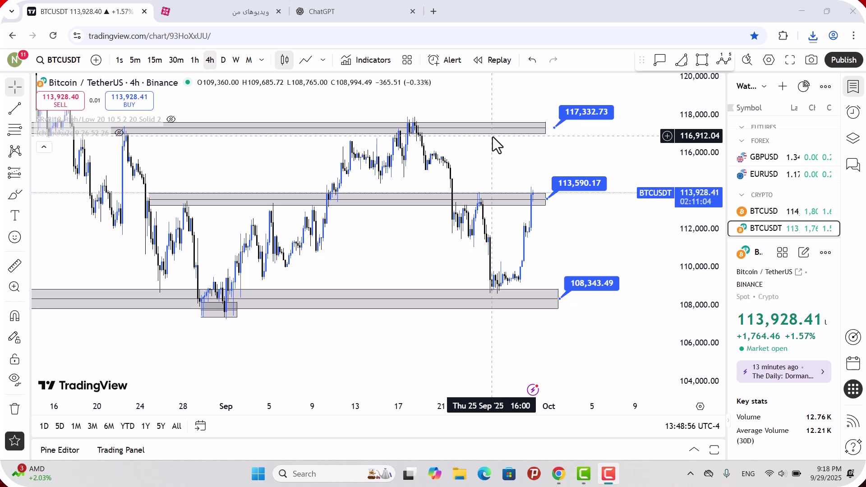The height and width of the screenshot is (487, 866).
Task: Select the 4h interval
Action: point(210,60)
